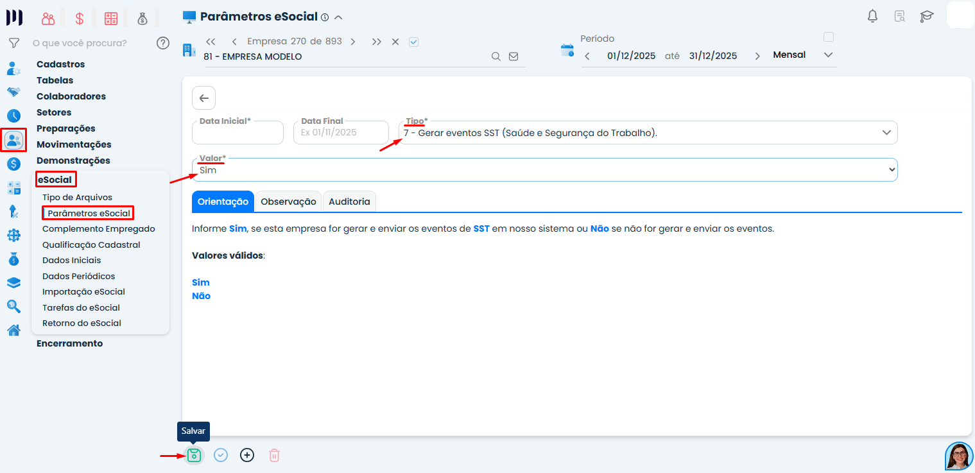This screenshot has width=975, height=473.
Task: Expand the Movimentações menu section
Action: 74,144
